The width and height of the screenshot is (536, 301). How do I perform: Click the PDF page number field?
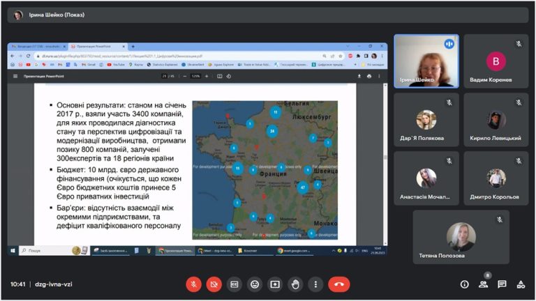tap(164, 76)
